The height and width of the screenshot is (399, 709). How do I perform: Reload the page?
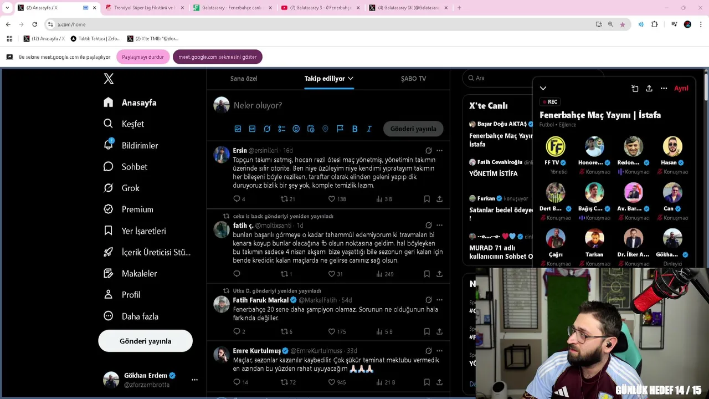pos(34,24)
